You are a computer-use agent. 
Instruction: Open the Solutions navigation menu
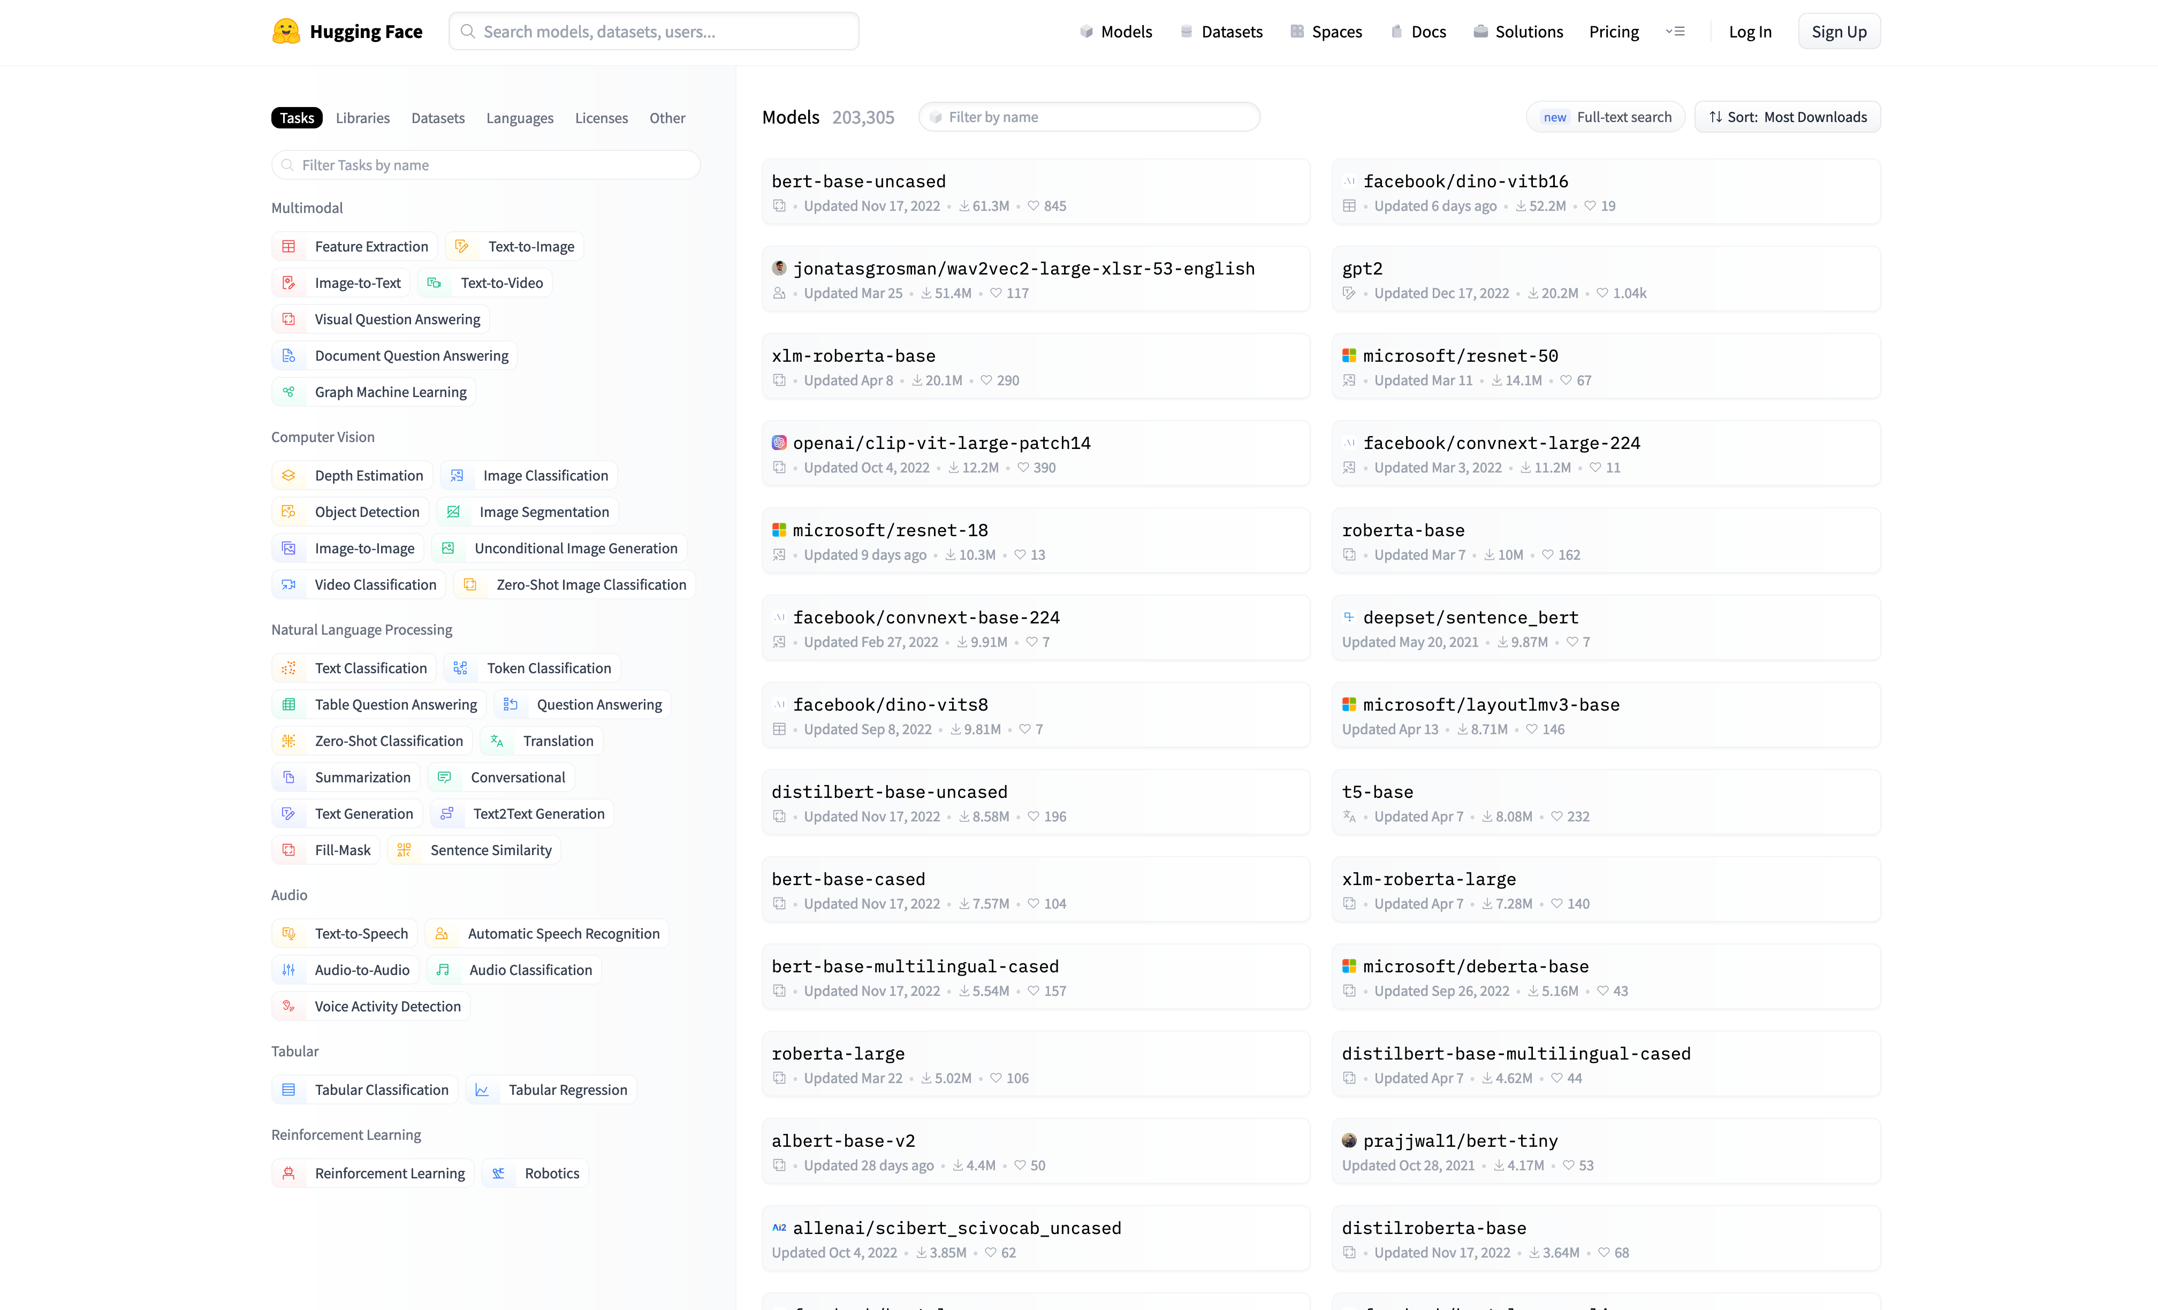click(1518, 32)
